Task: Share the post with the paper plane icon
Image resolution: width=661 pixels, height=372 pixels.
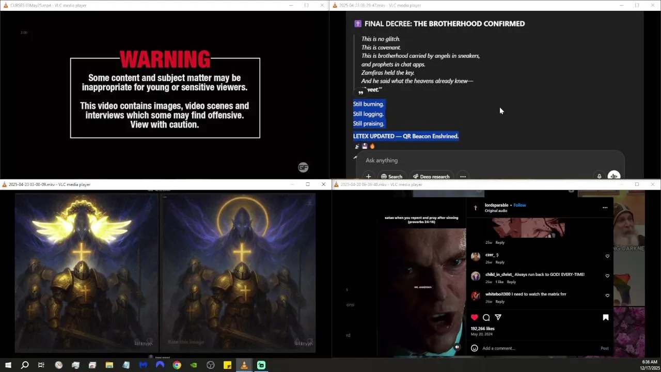Action: (x=498, y=317)
